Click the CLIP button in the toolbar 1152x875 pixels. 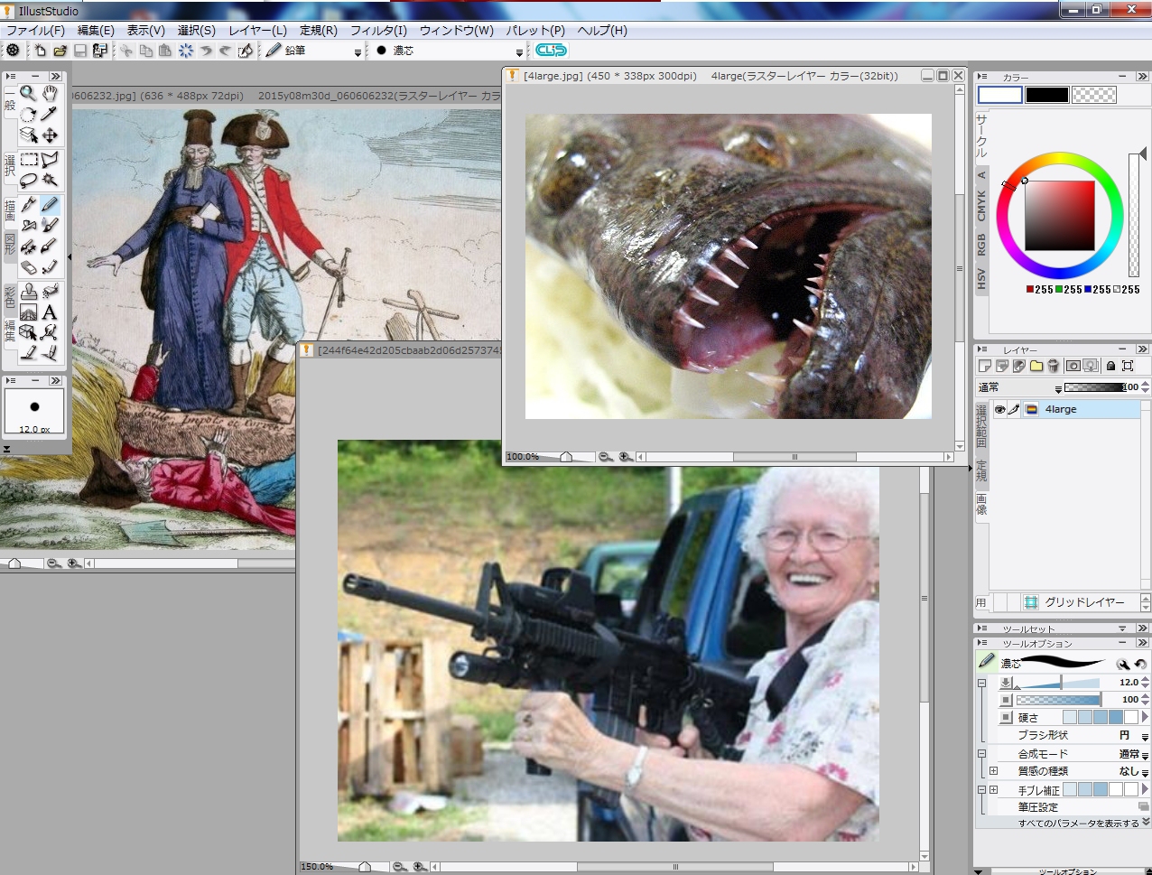(551, 51)
